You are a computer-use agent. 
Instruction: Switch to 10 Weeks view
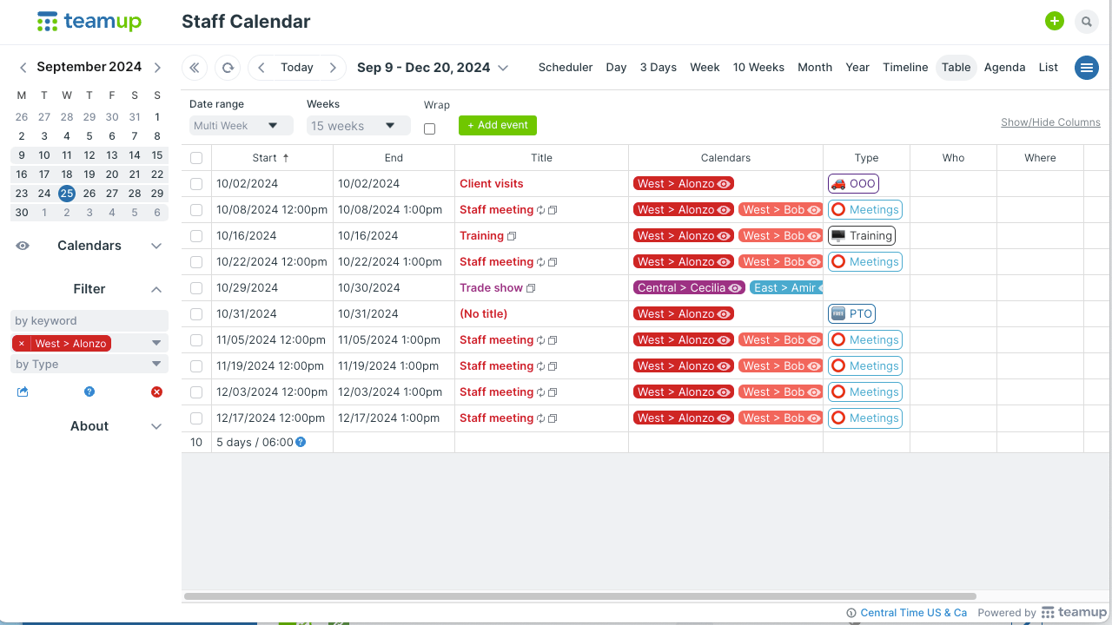point(758,68)
